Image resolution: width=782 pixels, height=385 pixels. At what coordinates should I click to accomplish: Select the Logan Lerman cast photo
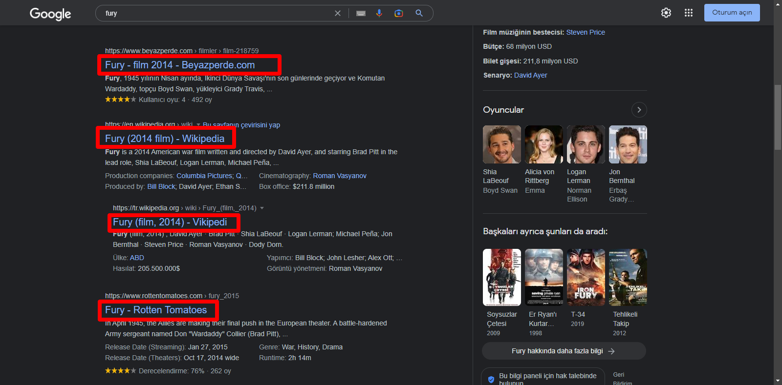click(586, 144)
